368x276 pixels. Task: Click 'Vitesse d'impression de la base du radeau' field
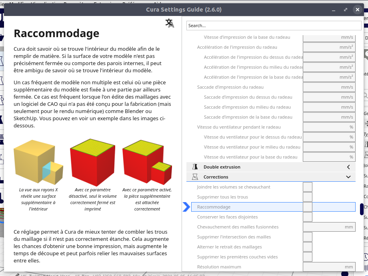pyautogui.click(x=329, y=38)
